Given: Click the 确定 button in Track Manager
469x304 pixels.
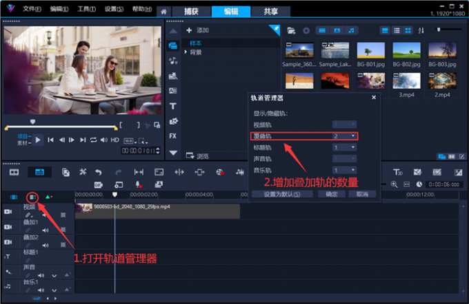Looking at the screenshot, I should point(331,194).
